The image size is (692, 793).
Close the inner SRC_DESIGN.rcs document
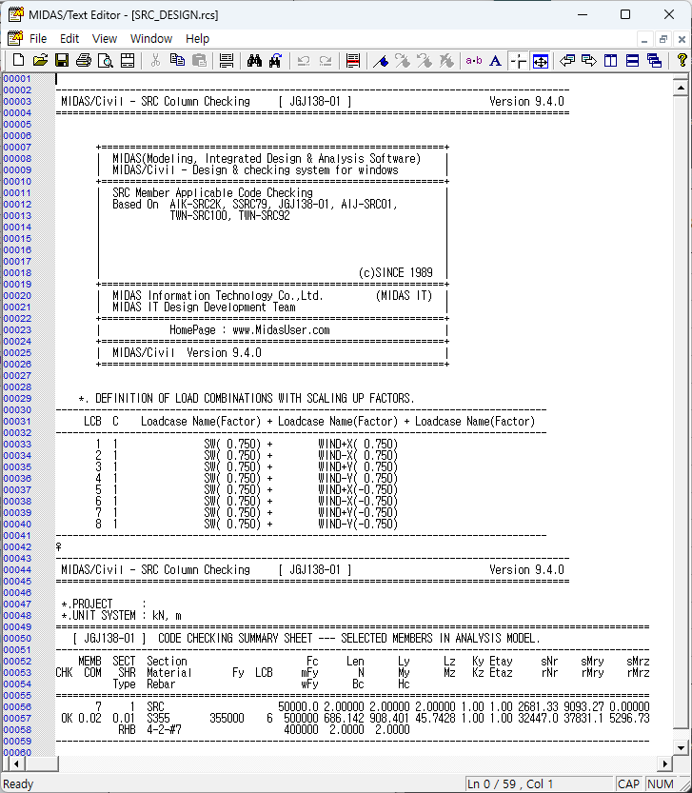pyautogui.click(x=682, y=39)
